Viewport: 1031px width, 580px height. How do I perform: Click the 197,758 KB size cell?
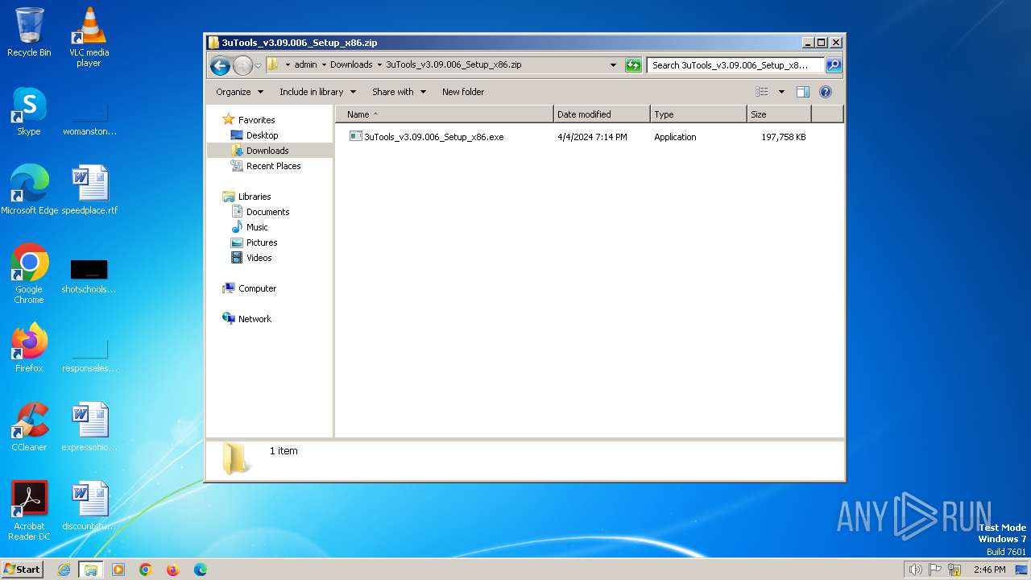point(783,137)
